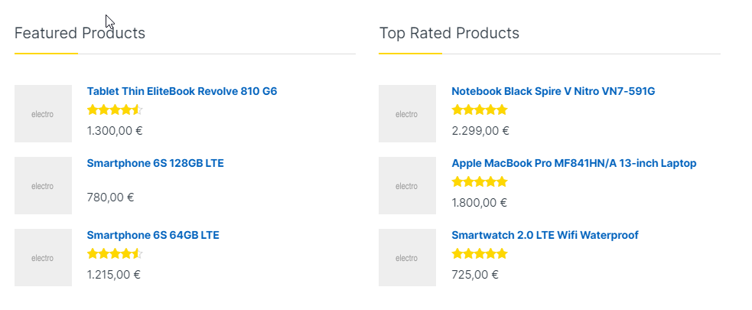Click the Apple MacBook Pro product thumbnail
Screen dimensions: 752x310
pyautogui.click(x=407, y=186)
